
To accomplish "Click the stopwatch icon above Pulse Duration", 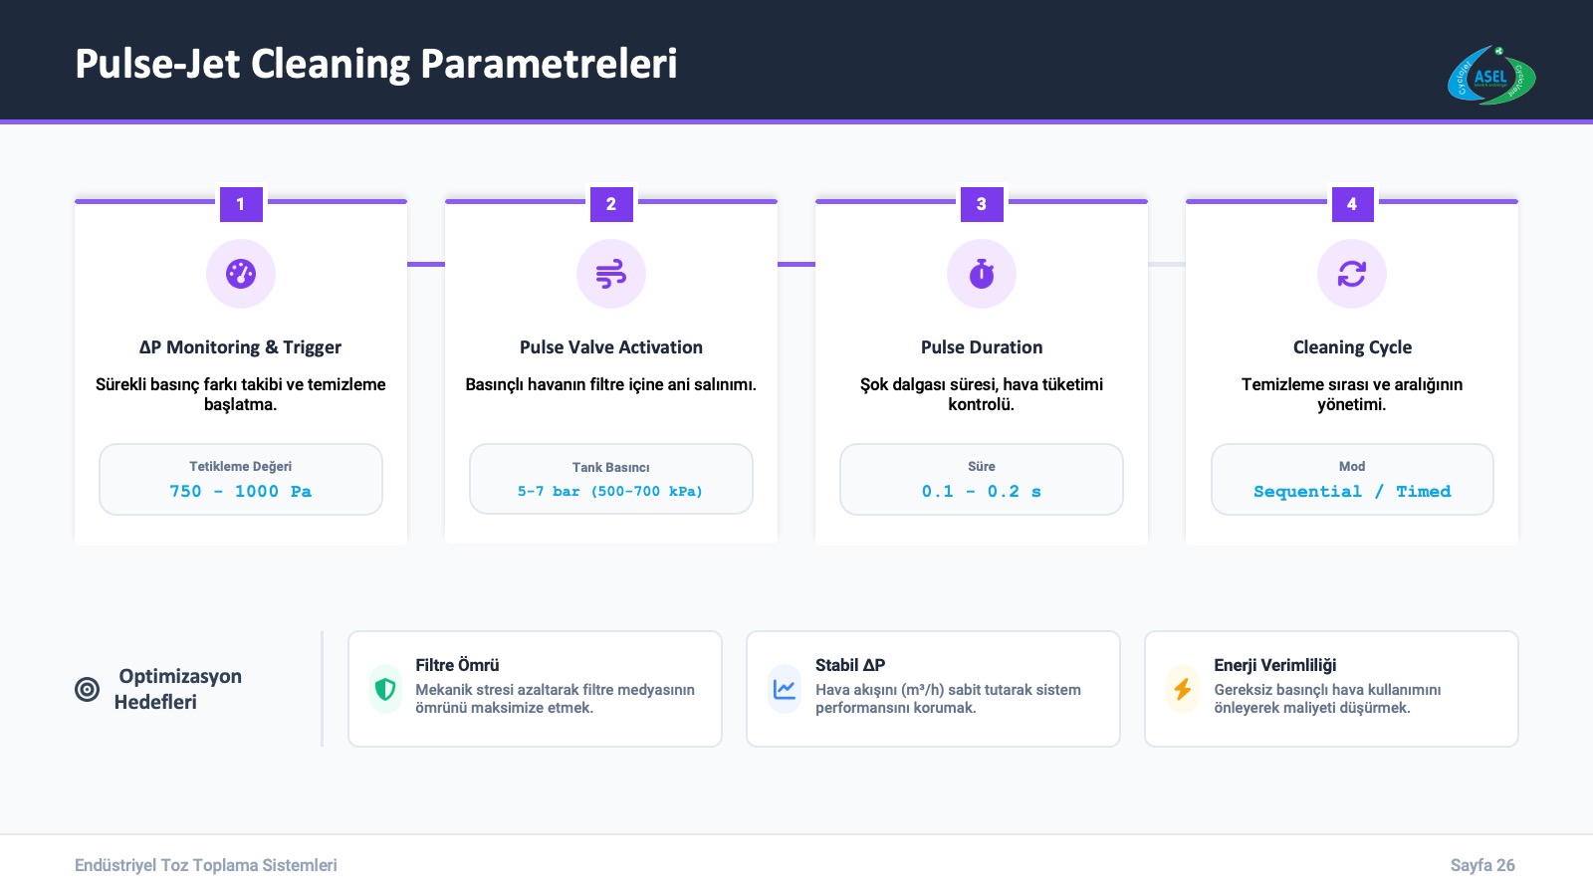I will (x=982, y=274).
